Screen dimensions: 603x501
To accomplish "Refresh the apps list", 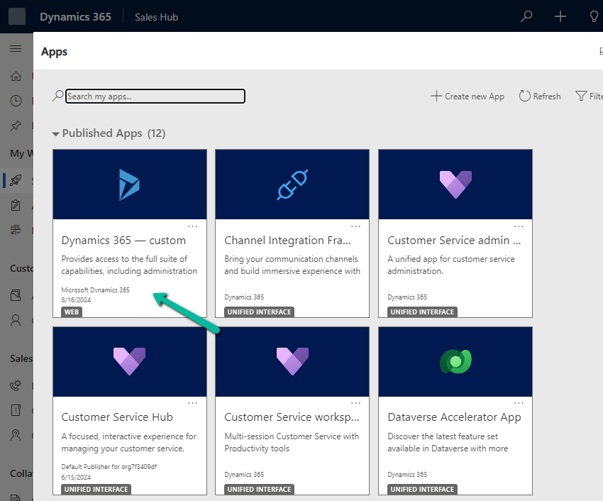I will point(539,96).
